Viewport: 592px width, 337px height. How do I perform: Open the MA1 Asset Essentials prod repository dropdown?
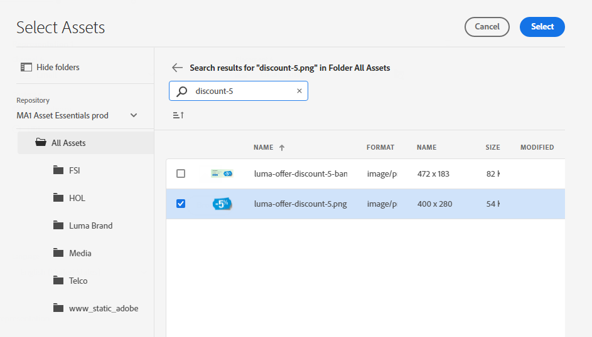point(77,116)
